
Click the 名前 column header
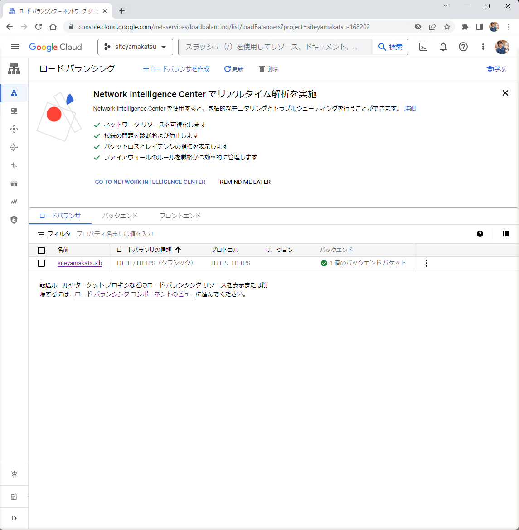point(63,250)
